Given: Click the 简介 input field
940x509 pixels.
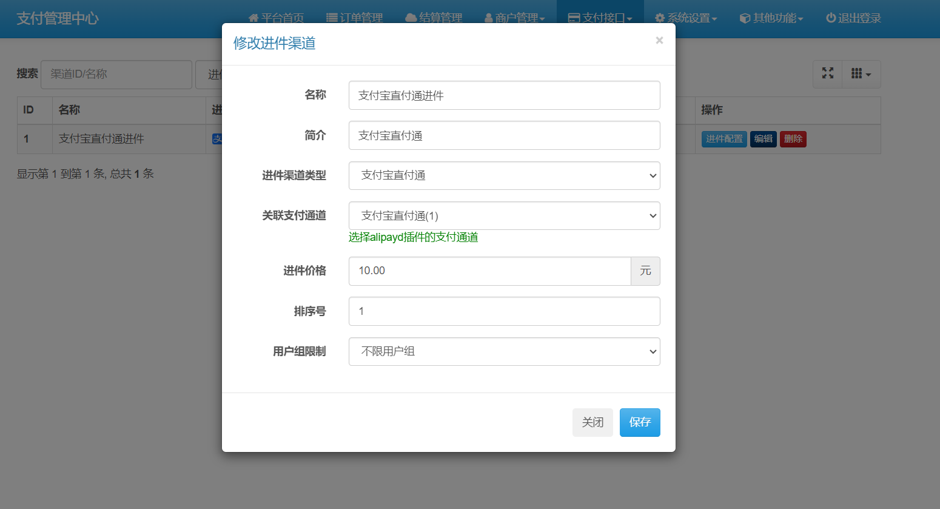Looking at the screenshot, I should (504, 135).
